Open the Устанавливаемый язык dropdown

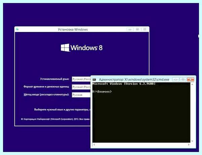click(x=81, y=79)
